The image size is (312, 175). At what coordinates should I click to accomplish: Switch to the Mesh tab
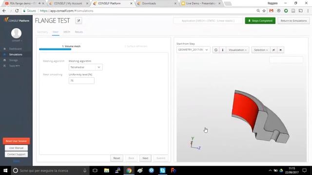(56, 32)
